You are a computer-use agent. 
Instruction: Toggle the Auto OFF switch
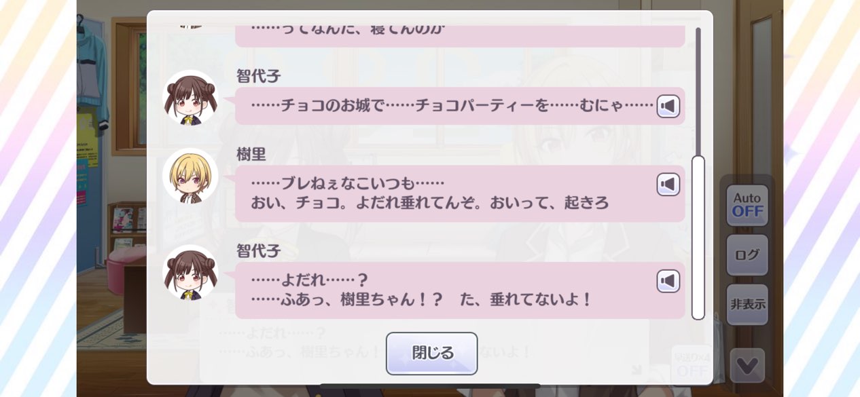(747, 205)
